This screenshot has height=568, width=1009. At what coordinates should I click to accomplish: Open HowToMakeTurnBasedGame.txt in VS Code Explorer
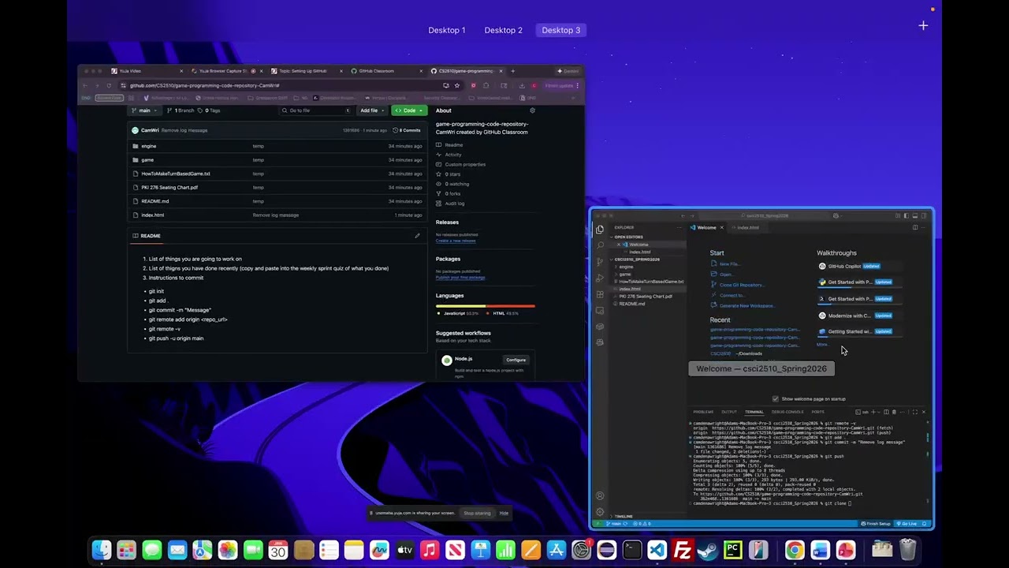pyautogui.click(x=651, y=282)
